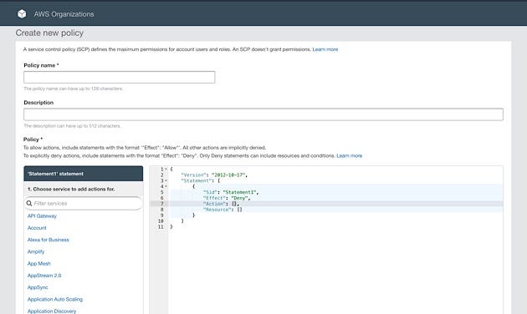Click the 'Statement1' statement panel header
This screenshot has height=314, width=527.
pyautogui.click(x=84, y=174)
